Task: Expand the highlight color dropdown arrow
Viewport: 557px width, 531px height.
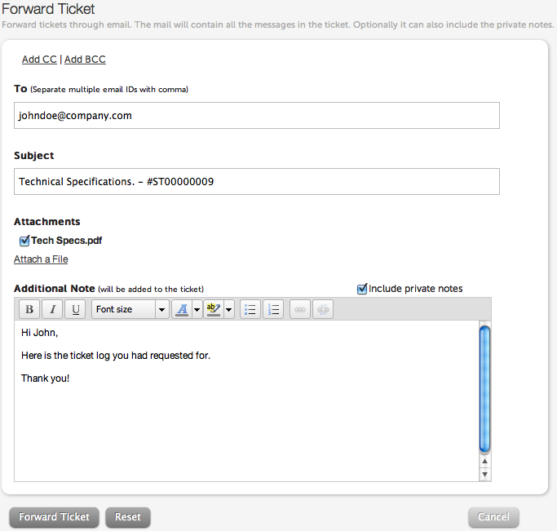Action: (229, 310)
